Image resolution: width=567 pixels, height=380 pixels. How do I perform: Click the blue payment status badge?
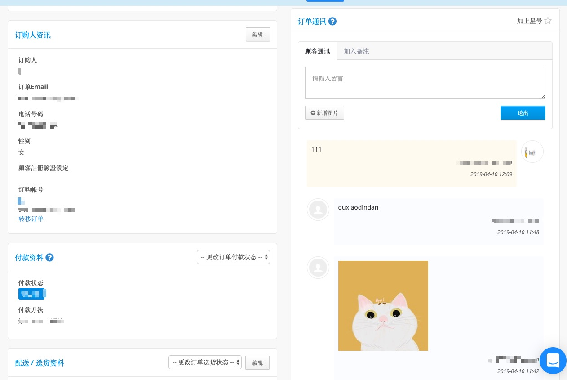32,294
